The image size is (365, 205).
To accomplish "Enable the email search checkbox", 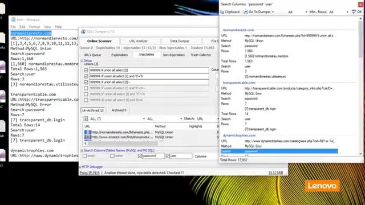I will pos(85,156).
